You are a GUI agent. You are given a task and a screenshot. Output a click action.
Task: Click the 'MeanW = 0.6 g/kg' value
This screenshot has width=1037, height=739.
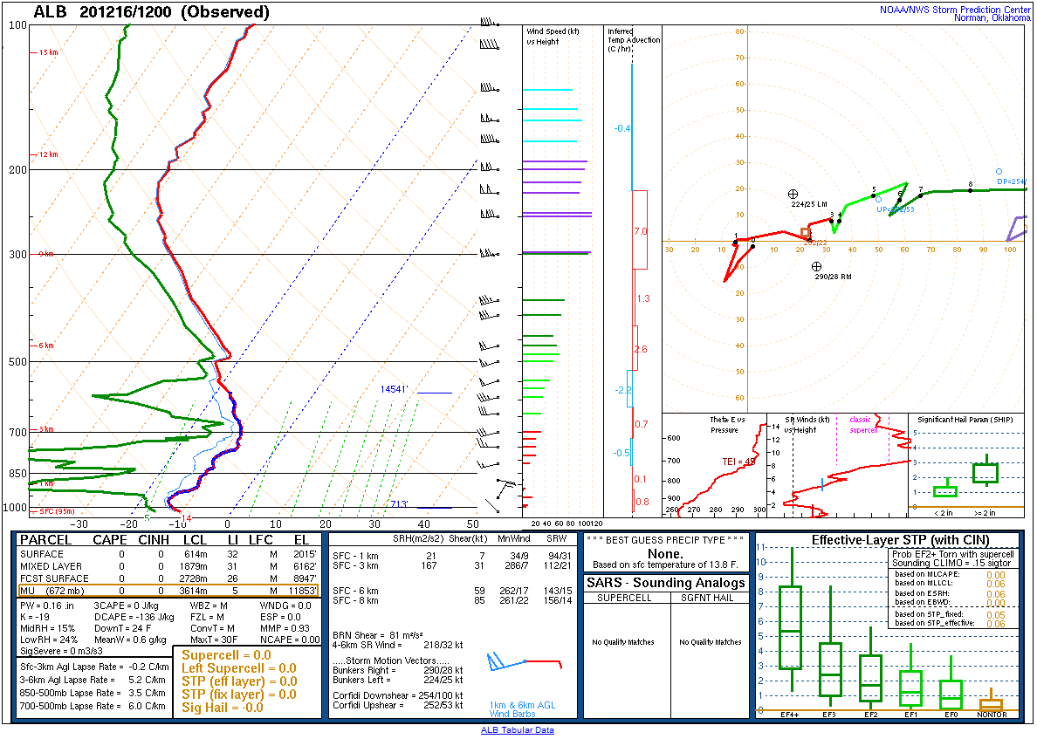pyautogui.click(x=129, y=640)
